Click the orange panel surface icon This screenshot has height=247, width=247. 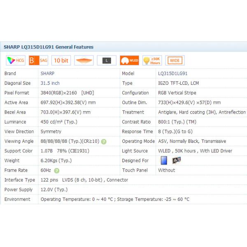pos(84,61)
